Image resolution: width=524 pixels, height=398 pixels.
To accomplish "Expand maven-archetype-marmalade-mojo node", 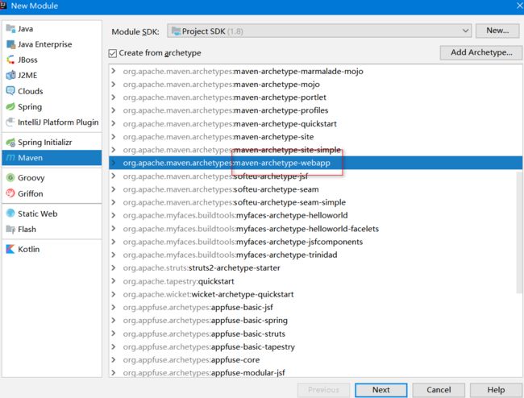I will (114, 71).
